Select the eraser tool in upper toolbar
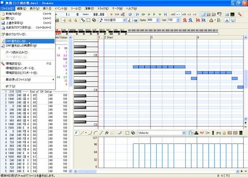Viewport: 248px width, 178px height. coord(94,20)
